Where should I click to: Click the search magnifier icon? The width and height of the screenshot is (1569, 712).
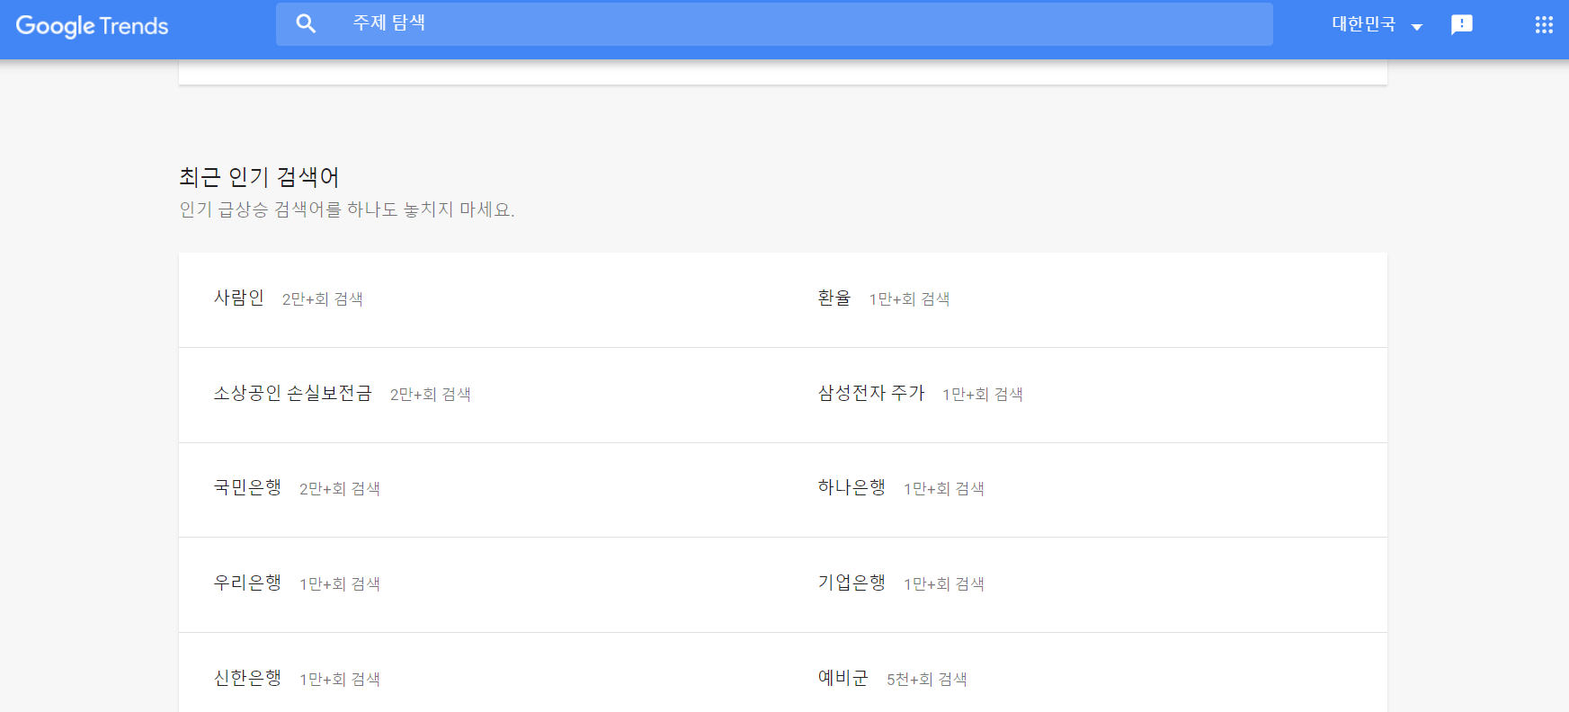tap(306, 24)
